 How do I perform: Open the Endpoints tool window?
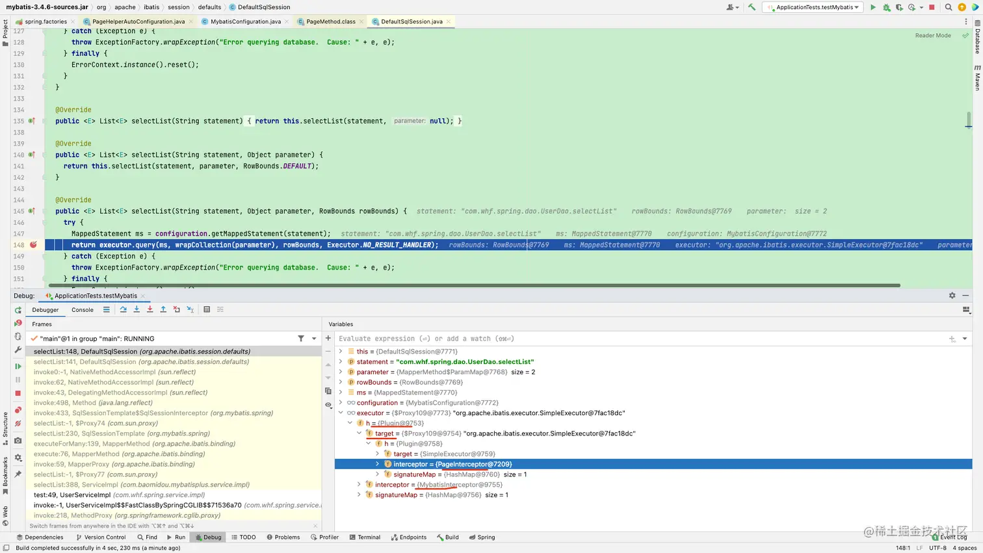[408, 537]
